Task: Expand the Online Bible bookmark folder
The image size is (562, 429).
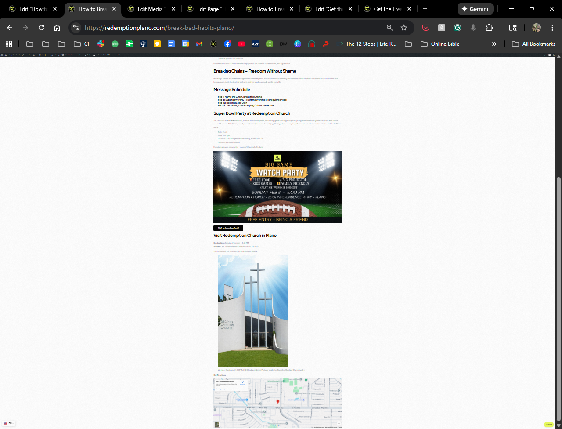Action: 440,44
